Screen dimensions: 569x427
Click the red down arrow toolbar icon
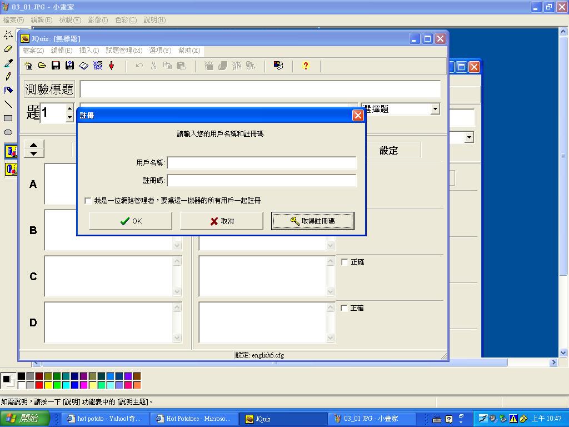pos(111,66)
